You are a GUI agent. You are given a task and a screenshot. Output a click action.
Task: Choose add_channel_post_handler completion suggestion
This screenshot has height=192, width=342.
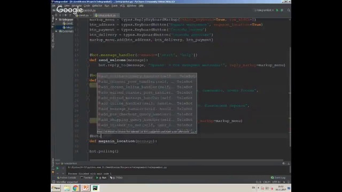click(147, 82)
